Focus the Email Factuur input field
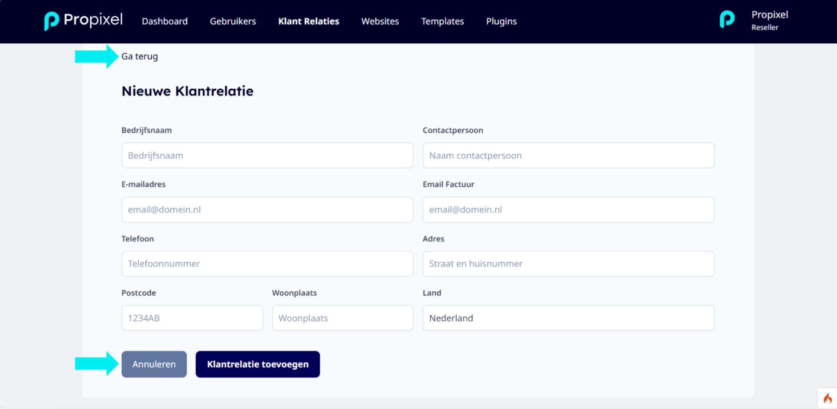This screenshot has height=409, width=837. point(568,210)
